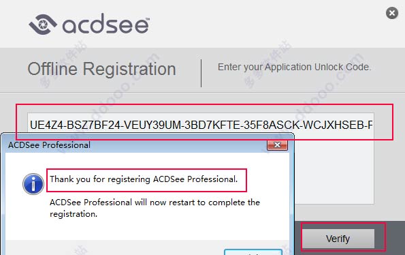Click the word 'registration.' in the dialog

tap(74, 214)
